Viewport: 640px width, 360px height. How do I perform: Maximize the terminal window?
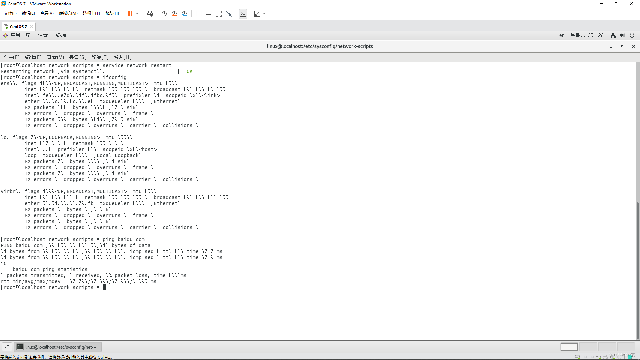point(622,47)
